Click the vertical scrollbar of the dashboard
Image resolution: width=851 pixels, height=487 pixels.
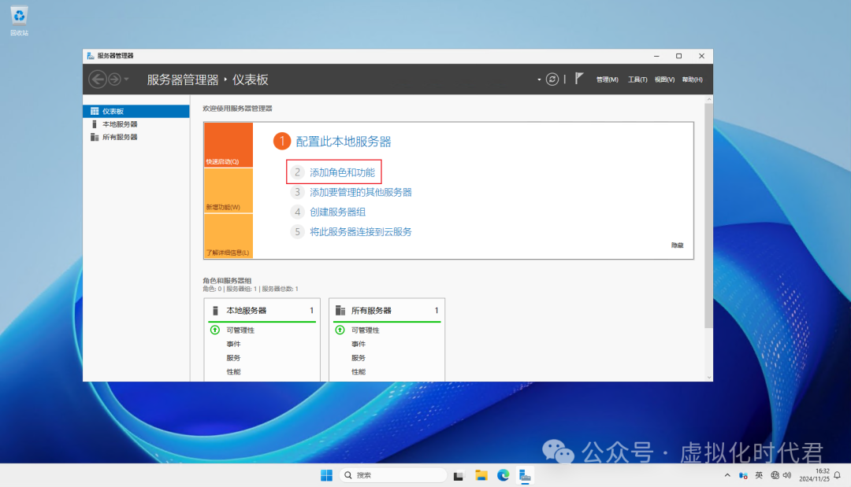tap(708, 216)
